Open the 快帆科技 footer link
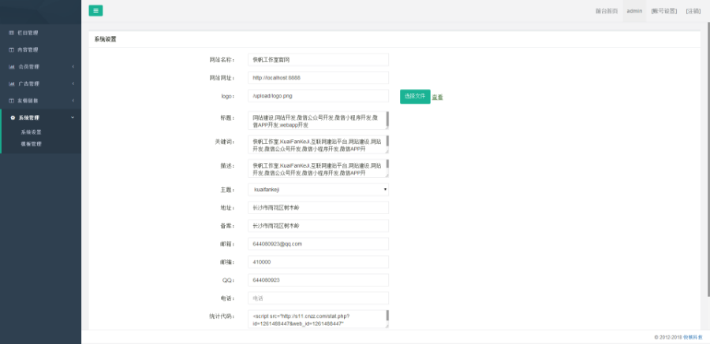710x344 pixels. click(693, 337)
